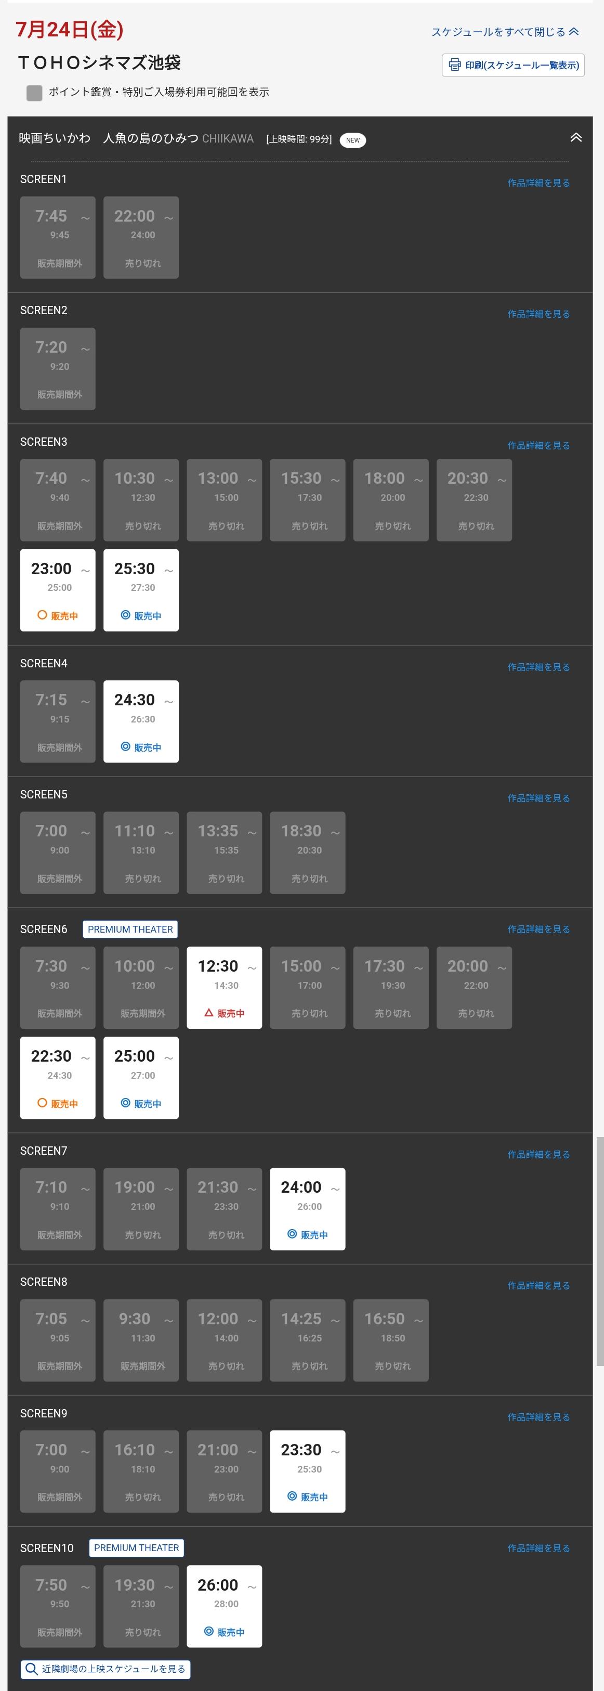Pick the 23:30 showing in SCREEN9

[308, 1471]
